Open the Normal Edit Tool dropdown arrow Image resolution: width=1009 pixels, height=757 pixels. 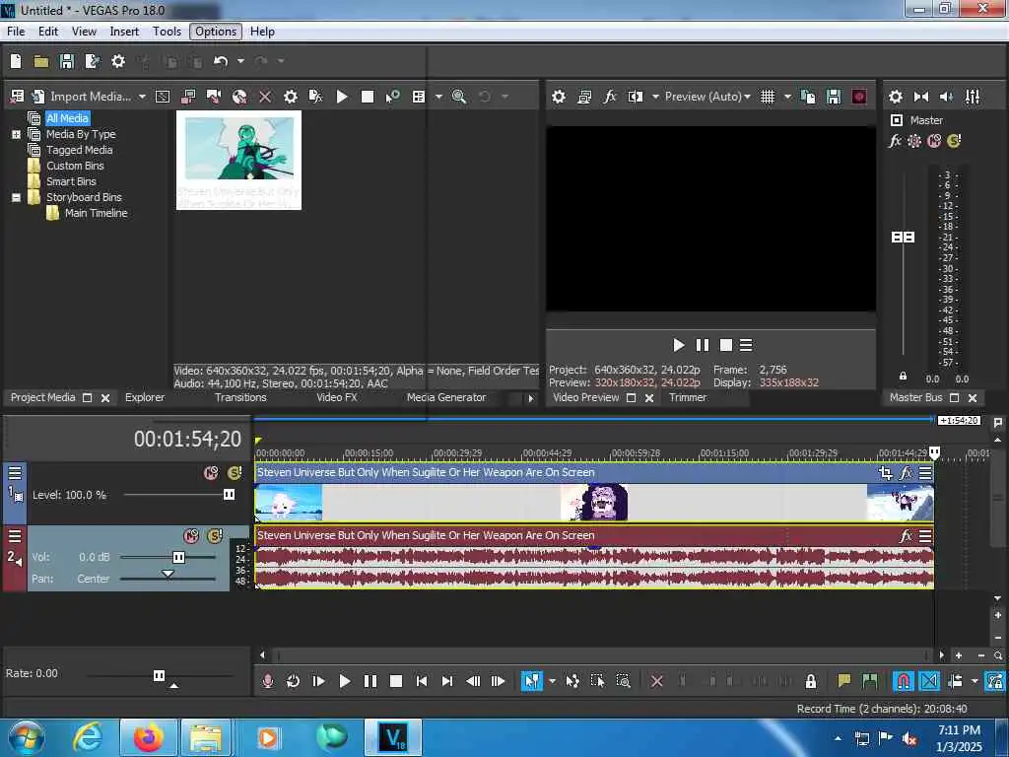[552, 681]
